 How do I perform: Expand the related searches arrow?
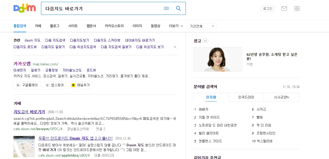[x=175, y=47]
